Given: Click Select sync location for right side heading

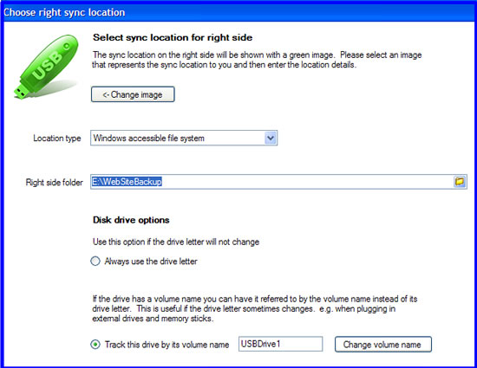Looking at the screenshot, I should 173,37.
